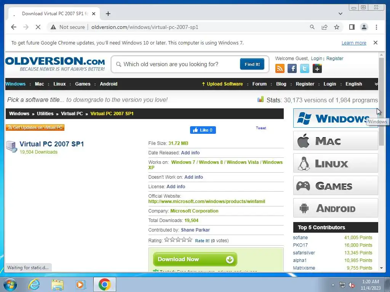Open the Blog nav item

[x=281, y=84]
